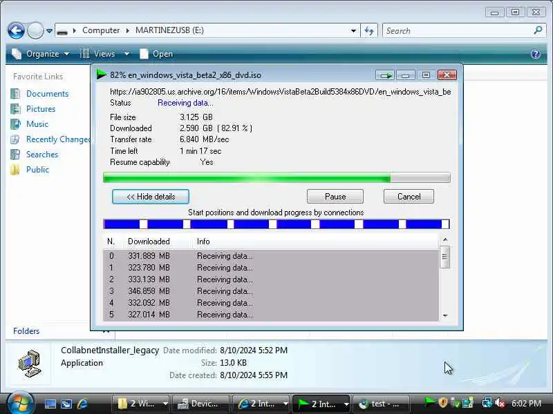
Task: Click the Pause download button
Action: pos(335,197)
